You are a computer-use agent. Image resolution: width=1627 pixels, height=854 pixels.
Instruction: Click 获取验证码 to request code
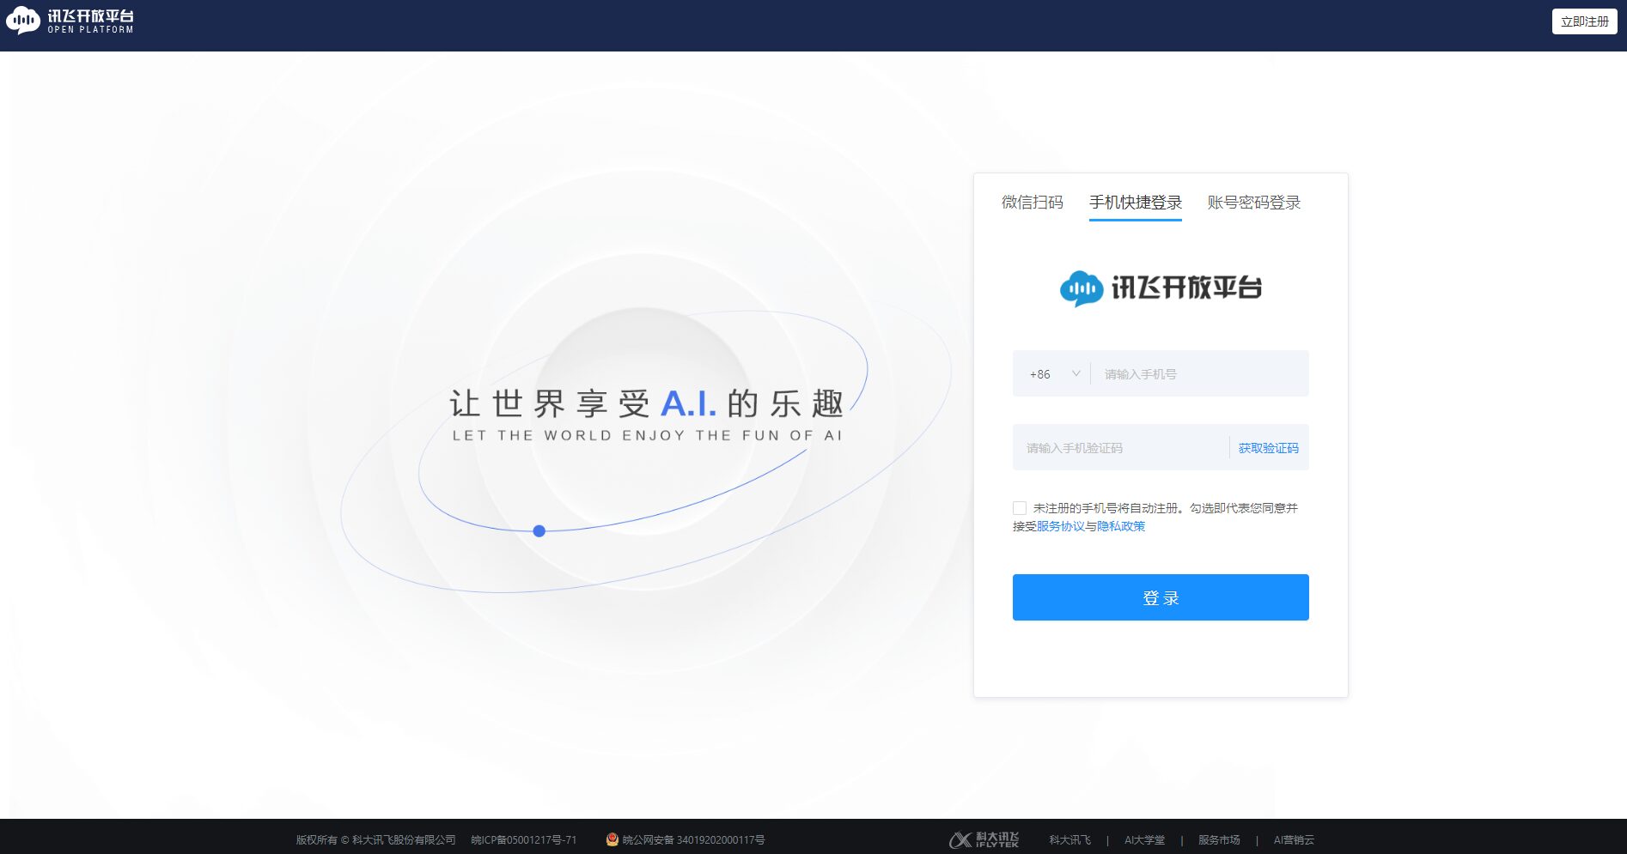tap(1268, 448)
